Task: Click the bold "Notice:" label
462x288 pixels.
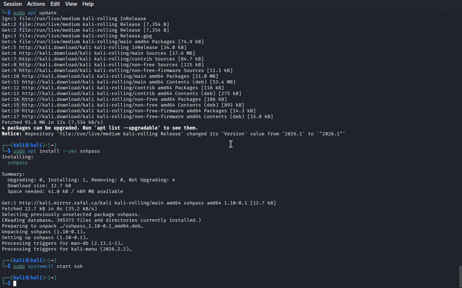Action: [12, 134]
